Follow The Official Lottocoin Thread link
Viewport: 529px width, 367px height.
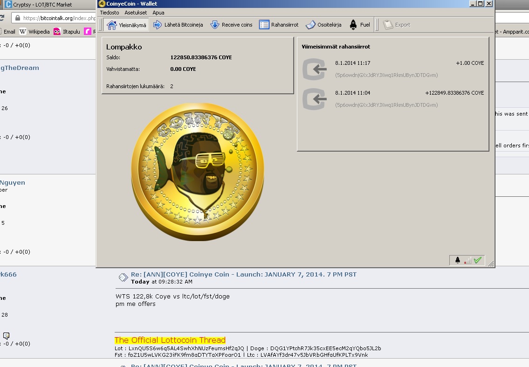pyautogui.click(x=170, y=340)
